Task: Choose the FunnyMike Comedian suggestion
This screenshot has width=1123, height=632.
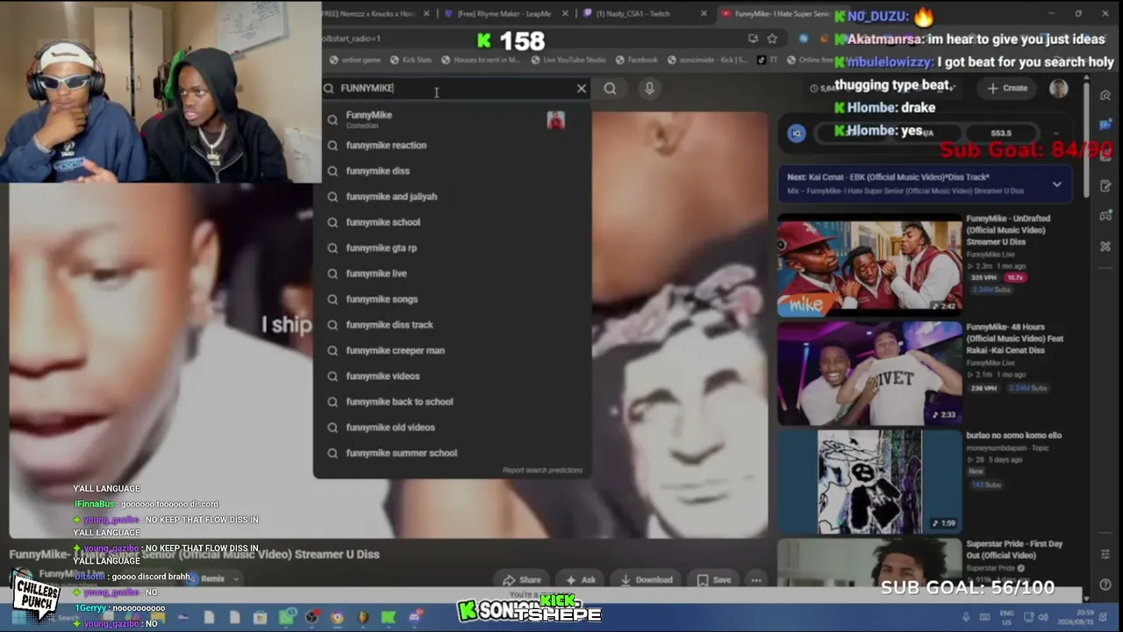Action: 452,119
